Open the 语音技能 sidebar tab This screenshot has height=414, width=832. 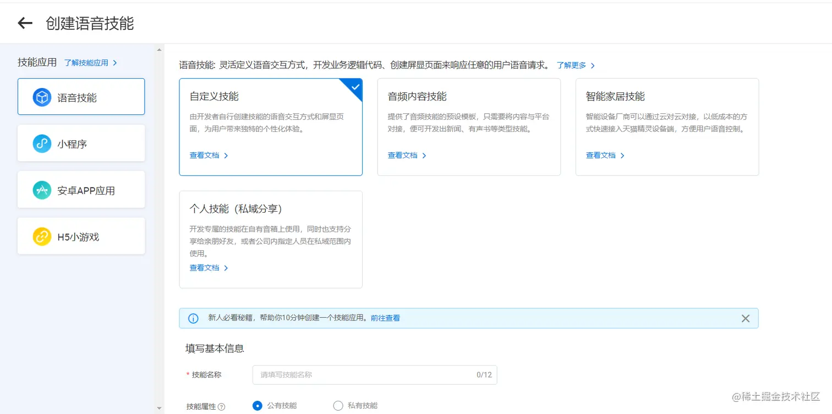tap(81, 97)
